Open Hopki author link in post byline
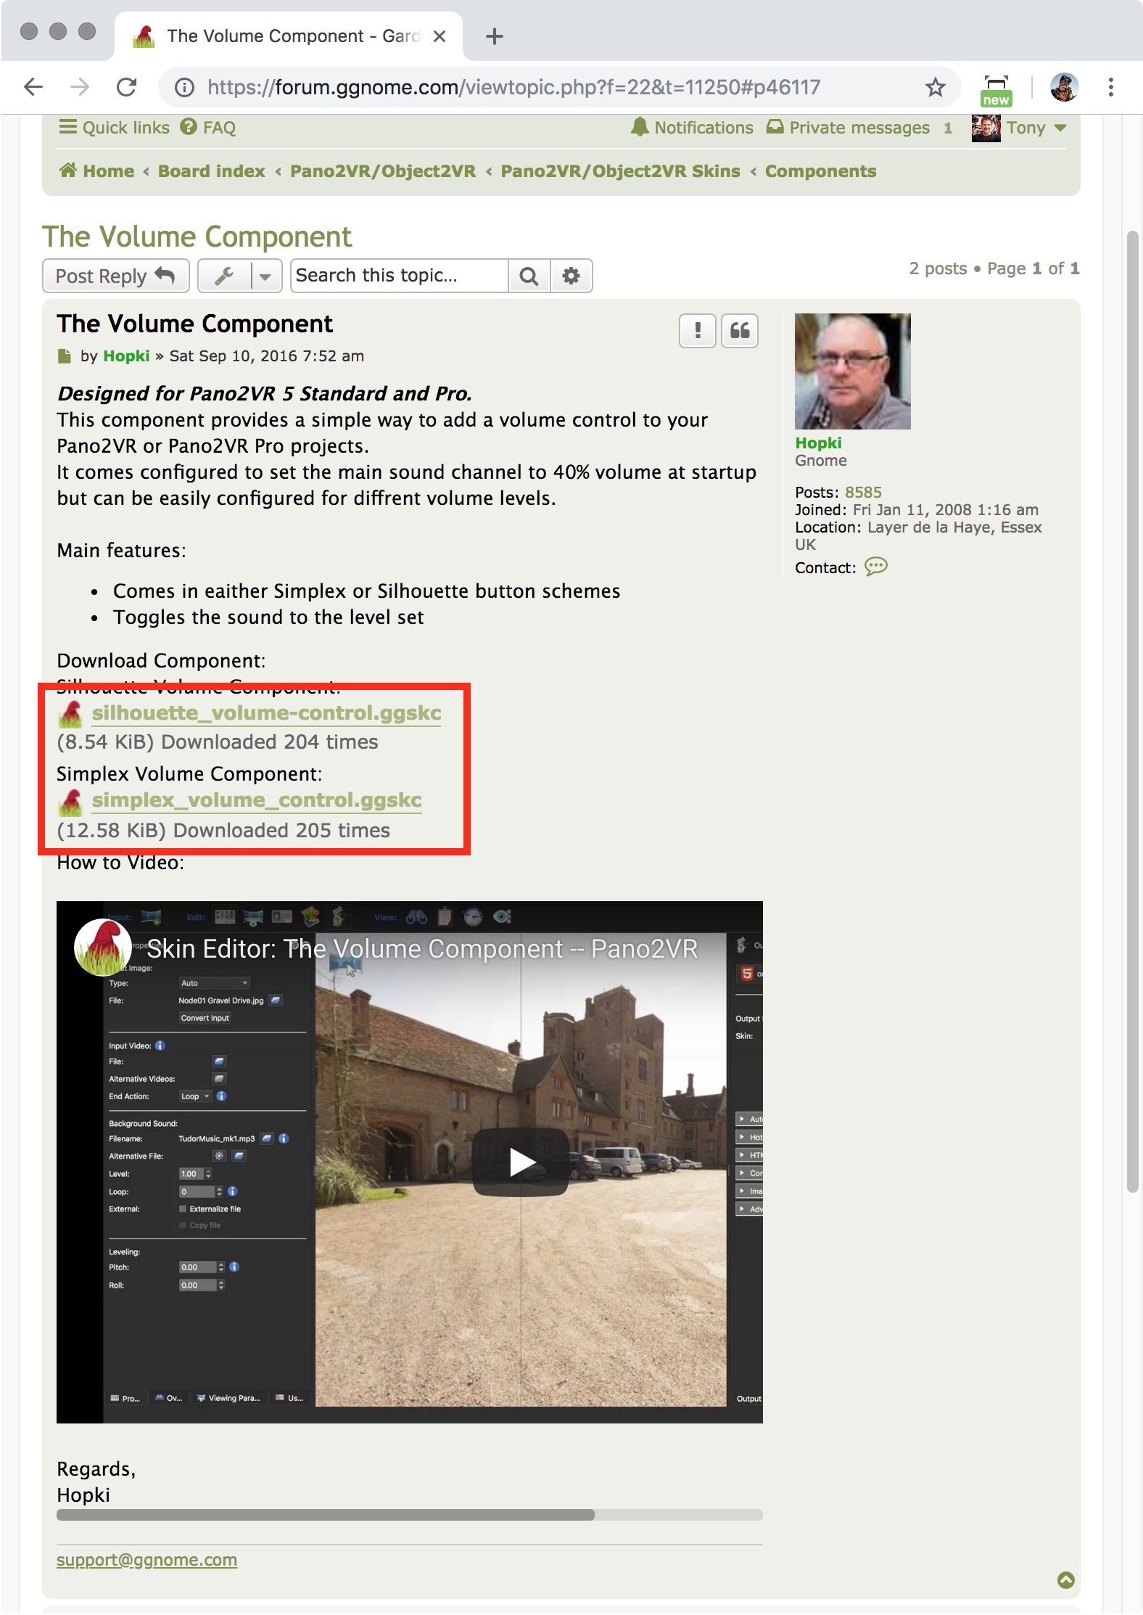This screenshot has width=1143, height=1615. pyautogui.click(x=126, y=356)
